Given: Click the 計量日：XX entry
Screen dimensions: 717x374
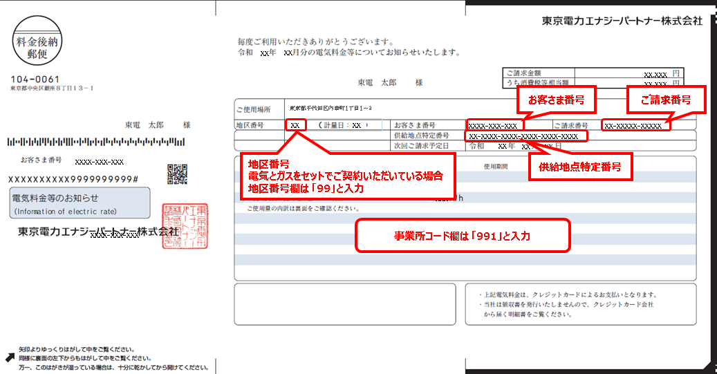Looking at the screenshot, I should 344,125.
